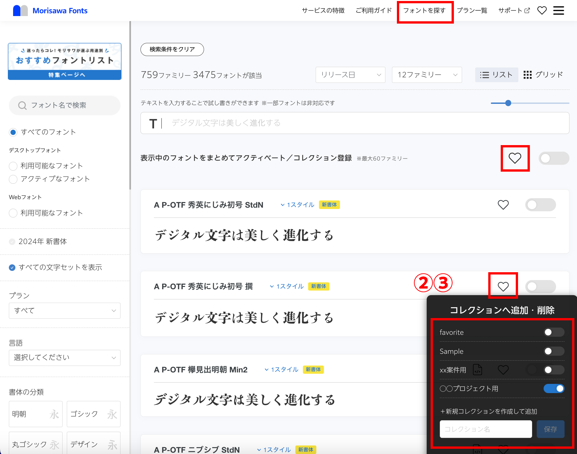Adjust preview font size slider
The image size is (577, 454).
click(x=508, y=103)
